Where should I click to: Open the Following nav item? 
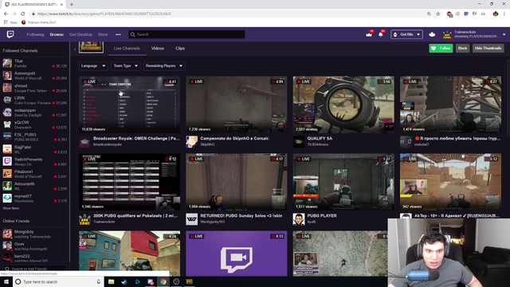click(x=35, y=34)
